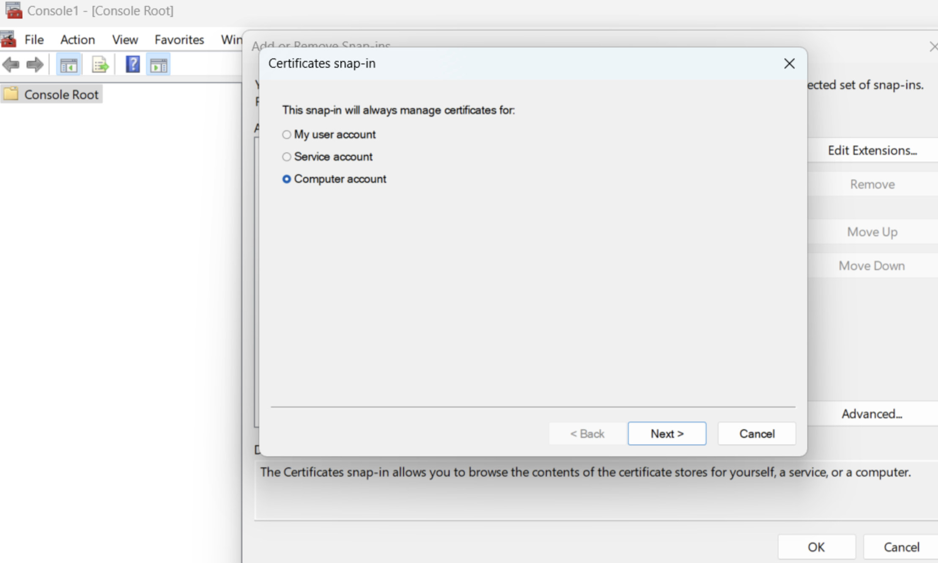Close the Certificates snap-in dialog
This screenshot has height=563, width=938.
pos(789,64)
